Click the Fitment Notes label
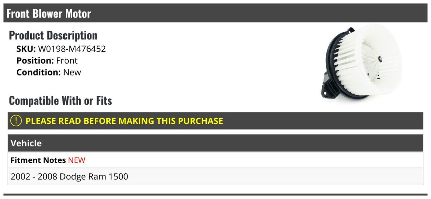Image resolution: width=431 pixels, height=199 pixels. 38,160
